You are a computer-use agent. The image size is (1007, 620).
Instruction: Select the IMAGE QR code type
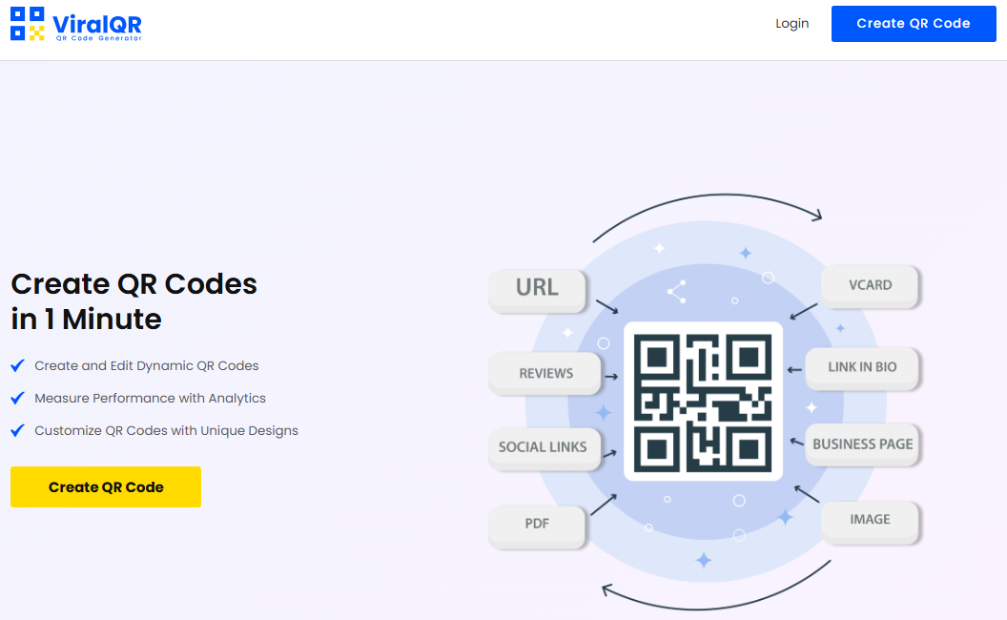tap(869, 521)
